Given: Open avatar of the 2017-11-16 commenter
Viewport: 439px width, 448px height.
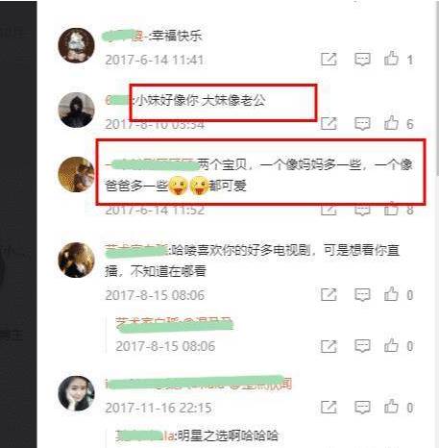Looking at the screenshot, I should (76, 393).
